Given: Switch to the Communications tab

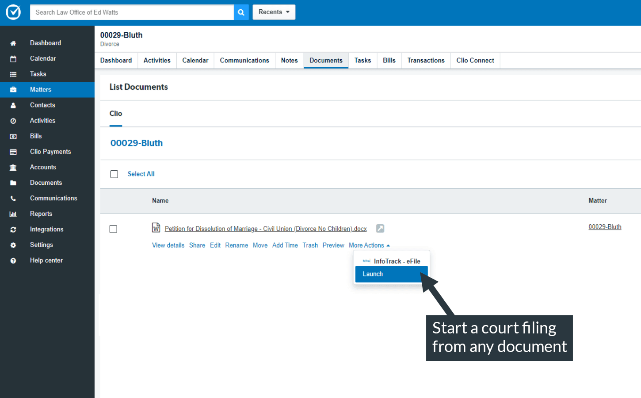Looking at the screenshot, I should [244, 61].
